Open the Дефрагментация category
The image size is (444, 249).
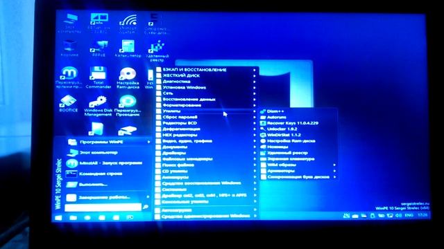point(207,129)
